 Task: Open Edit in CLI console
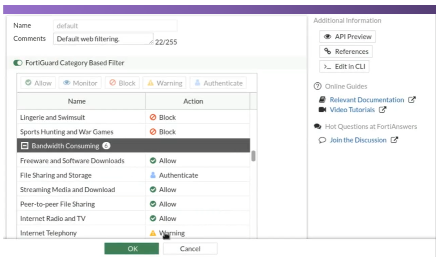click(345, 67)
